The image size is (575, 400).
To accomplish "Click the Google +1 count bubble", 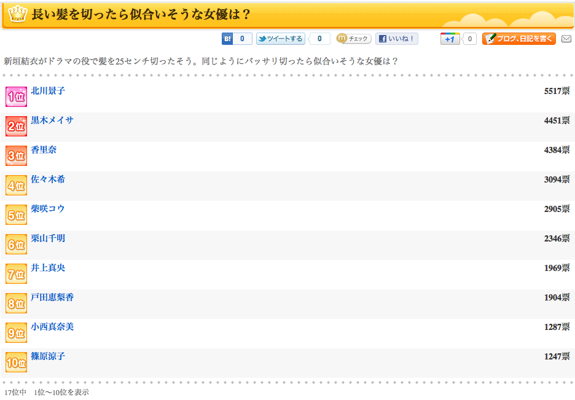I will (469, 39).
